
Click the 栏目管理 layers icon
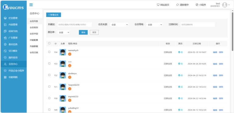[x=5, y=18]
